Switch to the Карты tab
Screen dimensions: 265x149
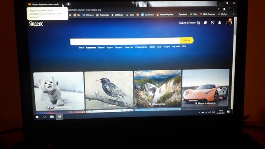[110, 48]
